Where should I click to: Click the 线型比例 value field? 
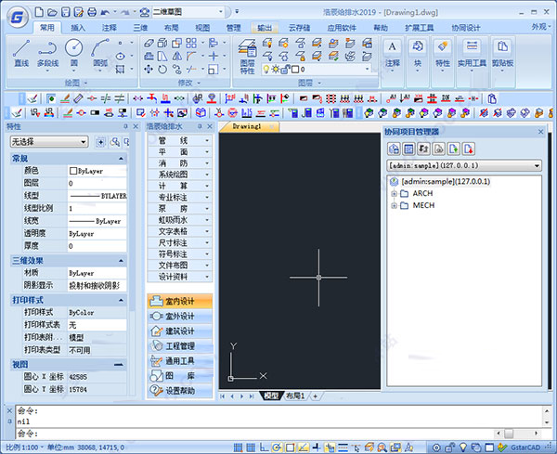point(97,209)
